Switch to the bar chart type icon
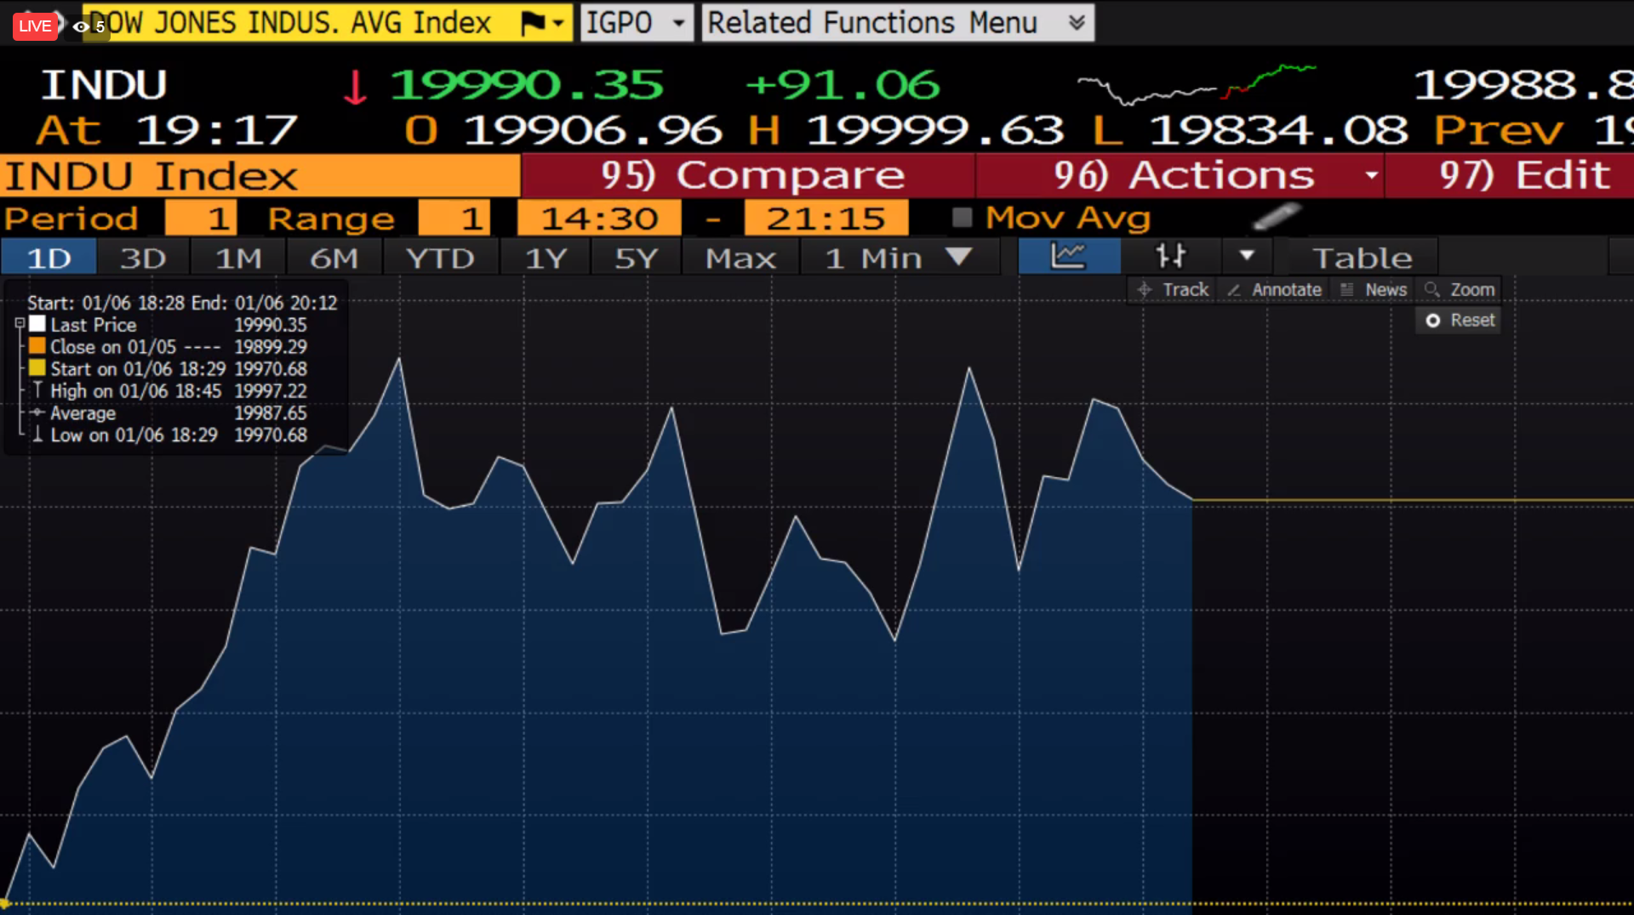 (x=1170, y=257)
